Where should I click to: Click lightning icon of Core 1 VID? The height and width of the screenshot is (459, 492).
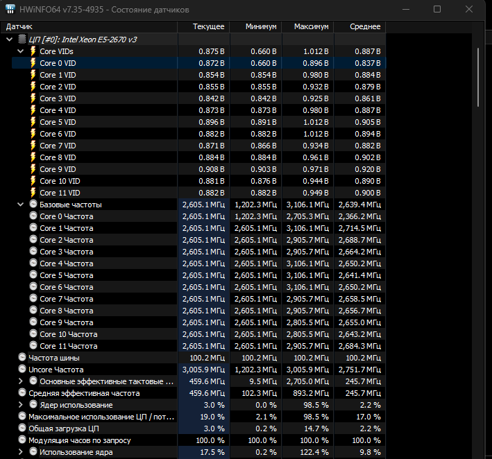coord(33,75)
